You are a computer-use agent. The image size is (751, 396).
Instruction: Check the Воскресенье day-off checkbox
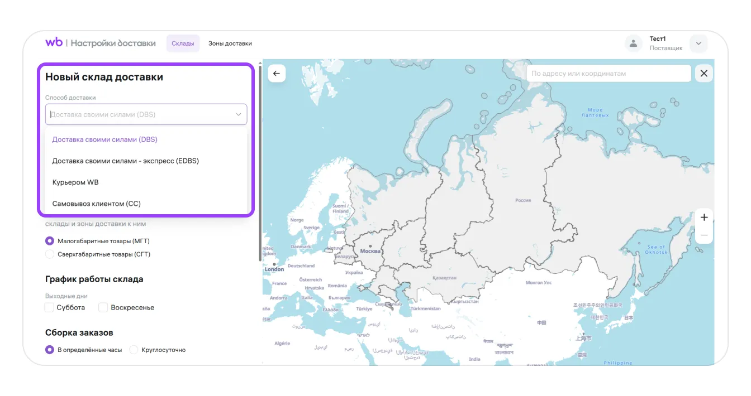point(103,307)
